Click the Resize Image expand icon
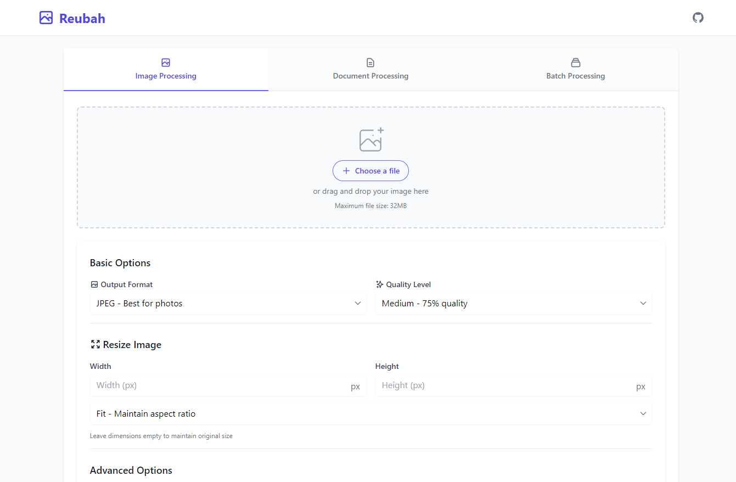Viewport: 736px width, 482px height. (95, 345)
